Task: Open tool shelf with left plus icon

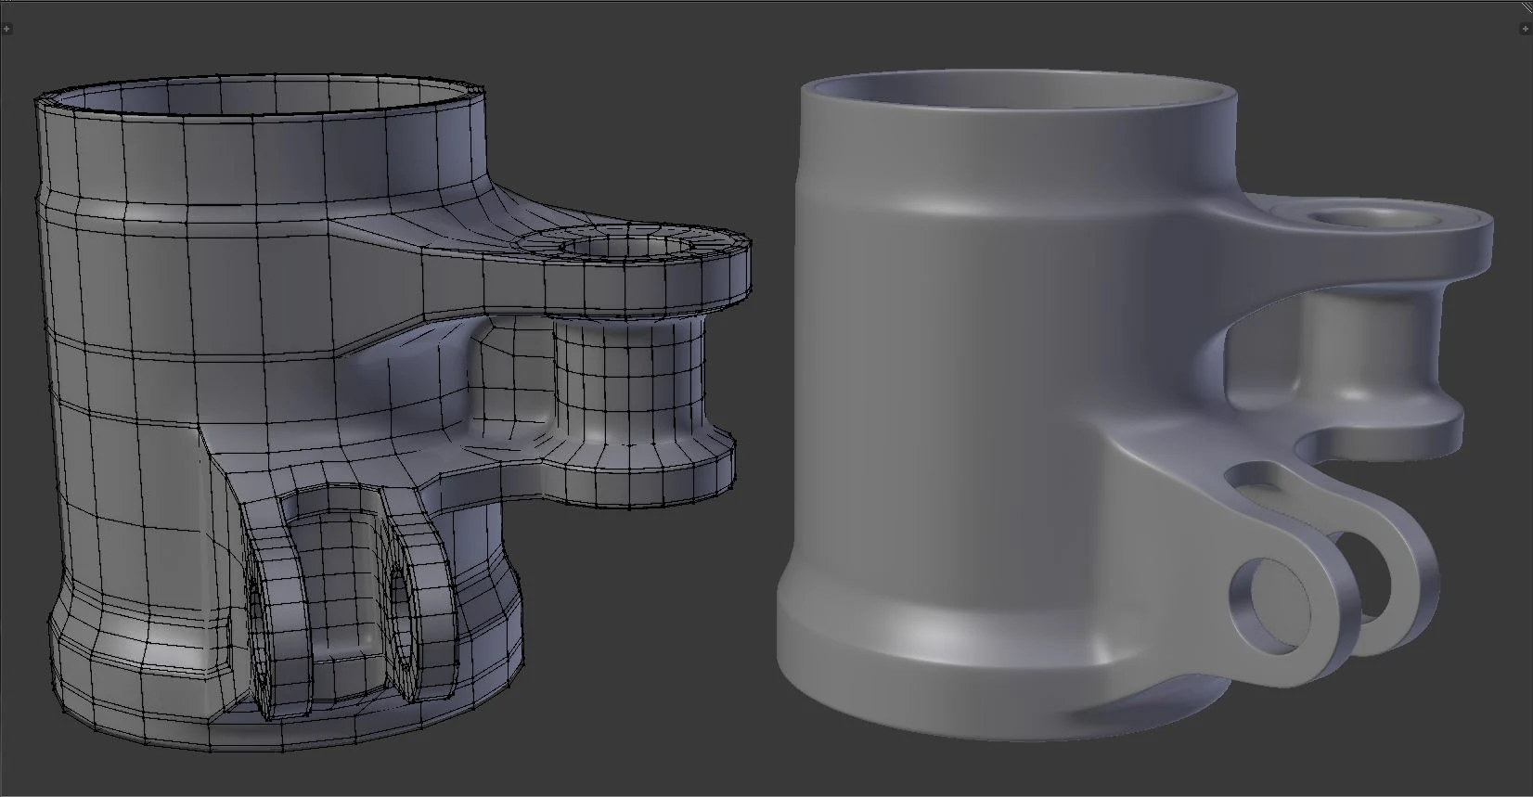Action: (x=6, y=30)
